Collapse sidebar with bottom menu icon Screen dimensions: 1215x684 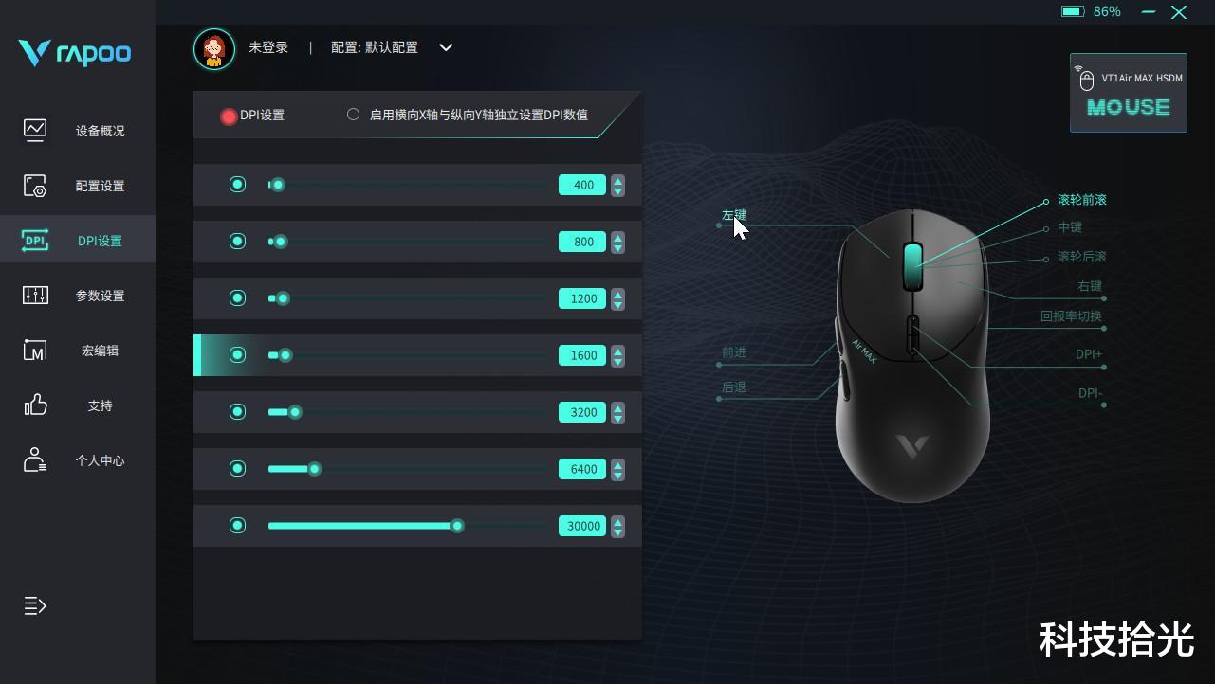click(35, 605)
